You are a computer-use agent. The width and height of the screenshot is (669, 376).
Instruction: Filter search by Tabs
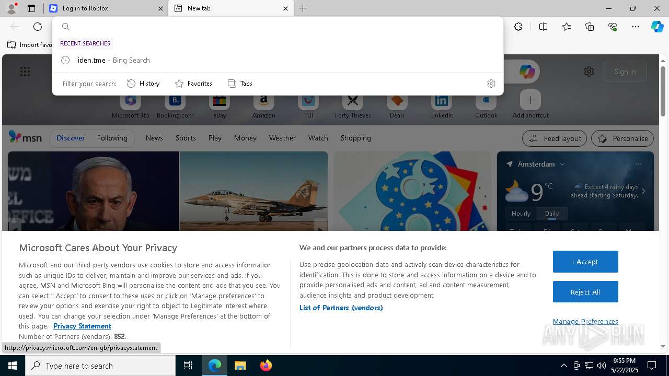(x=240, y=84)
